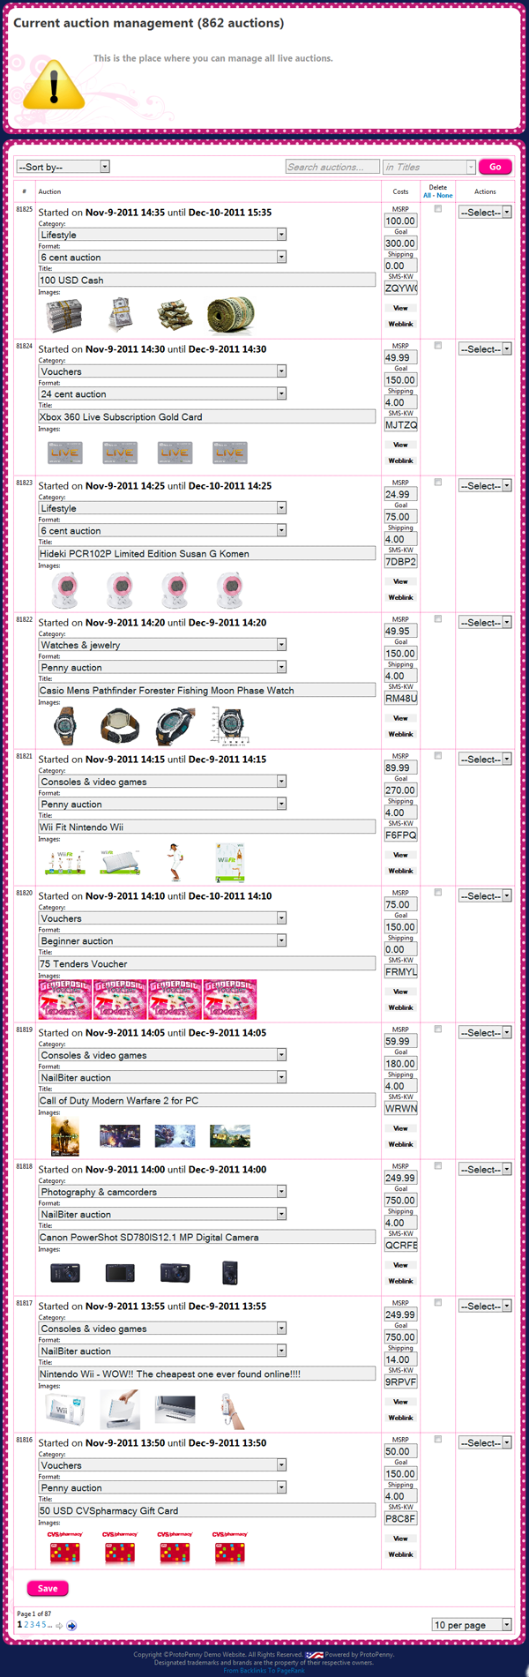This screenshot has width=529, height=1677.
Task: Open Lifestyle category dropdown of 100 USD Cash
Action: click(162, 235)
